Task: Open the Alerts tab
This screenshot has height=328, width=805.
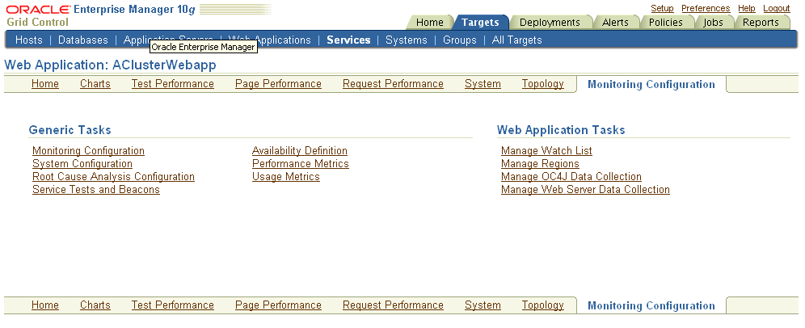Action: coord(615,23)
